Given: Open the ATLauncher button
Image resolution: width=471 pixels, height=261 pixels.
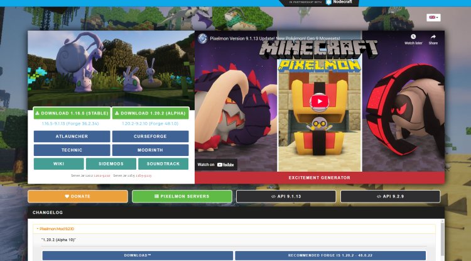Looking at the screenshot, I should click(x=72, y=136).
